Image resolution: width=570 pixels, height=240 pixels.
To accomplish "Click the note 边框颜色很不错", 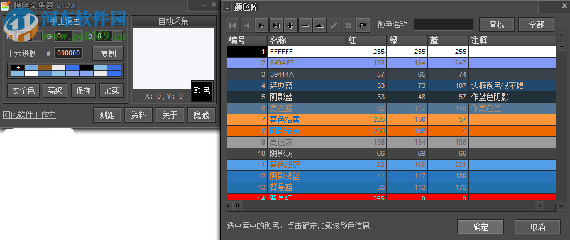I will (x=497, y=86).
